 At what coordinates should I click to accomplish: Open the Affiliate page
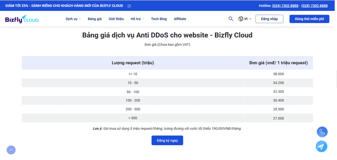click(x=180, y=19)
